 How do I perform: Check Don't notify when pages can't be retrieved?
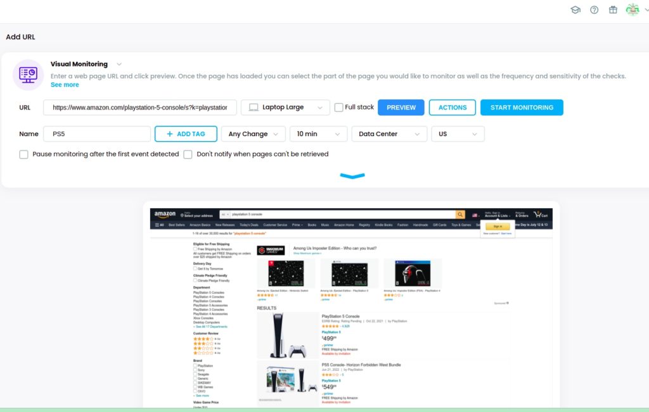(x=188, y=154)
